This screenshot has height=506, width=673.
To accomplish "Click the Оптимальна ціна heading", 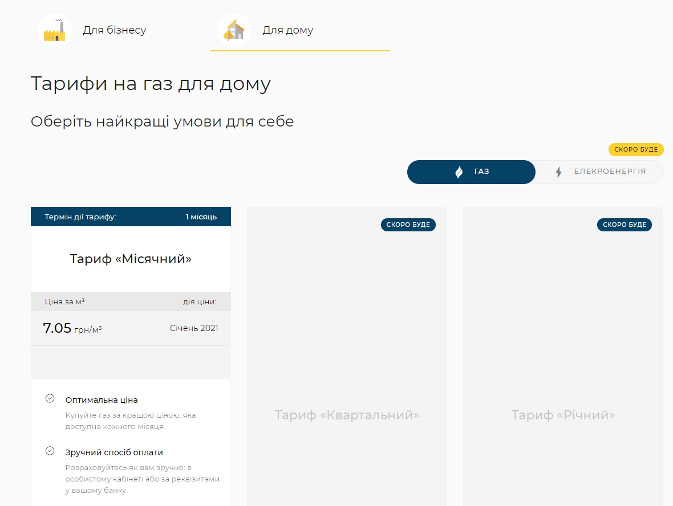I will [x=102, y=400].
